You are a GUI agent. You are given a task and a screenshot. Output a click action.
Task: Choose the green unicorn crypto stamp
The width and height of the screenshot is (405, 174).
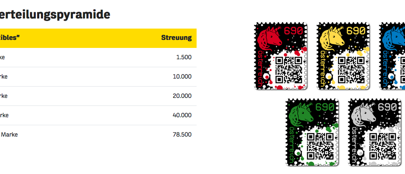click(x=312, y=132)
